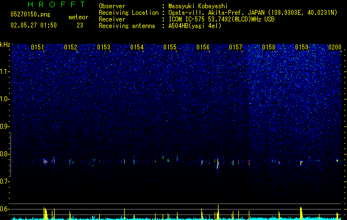Click the 0155 time marker
This screenshot has width=347, height=220.
pos(170,47)
